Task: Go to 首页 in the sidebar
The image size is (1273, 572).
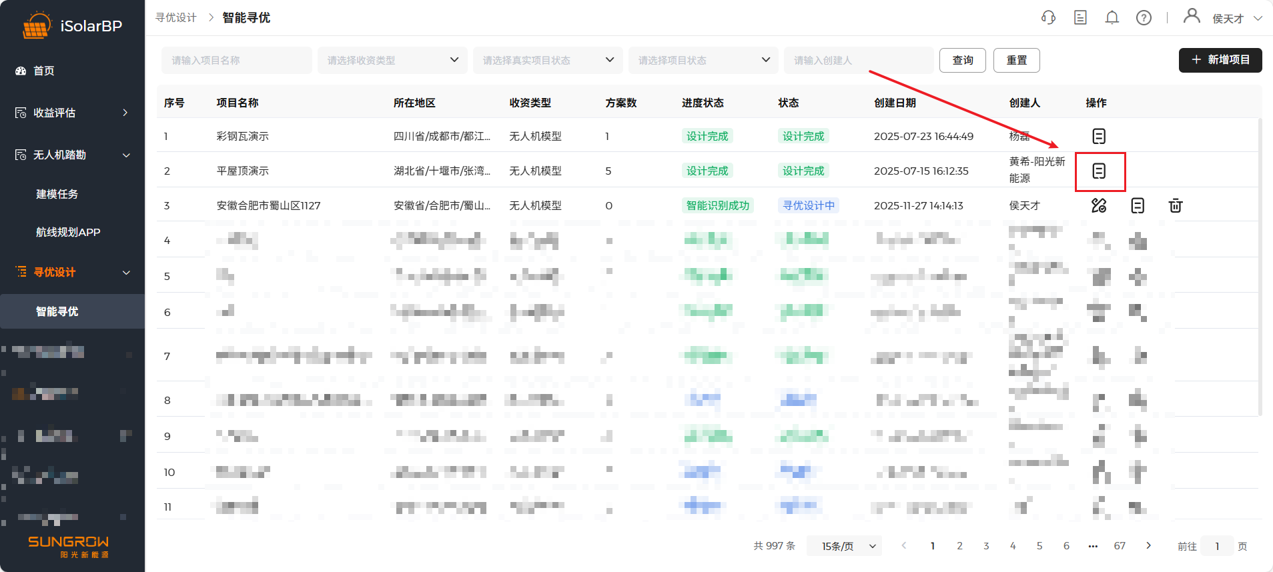Action: tap(44, 71)
